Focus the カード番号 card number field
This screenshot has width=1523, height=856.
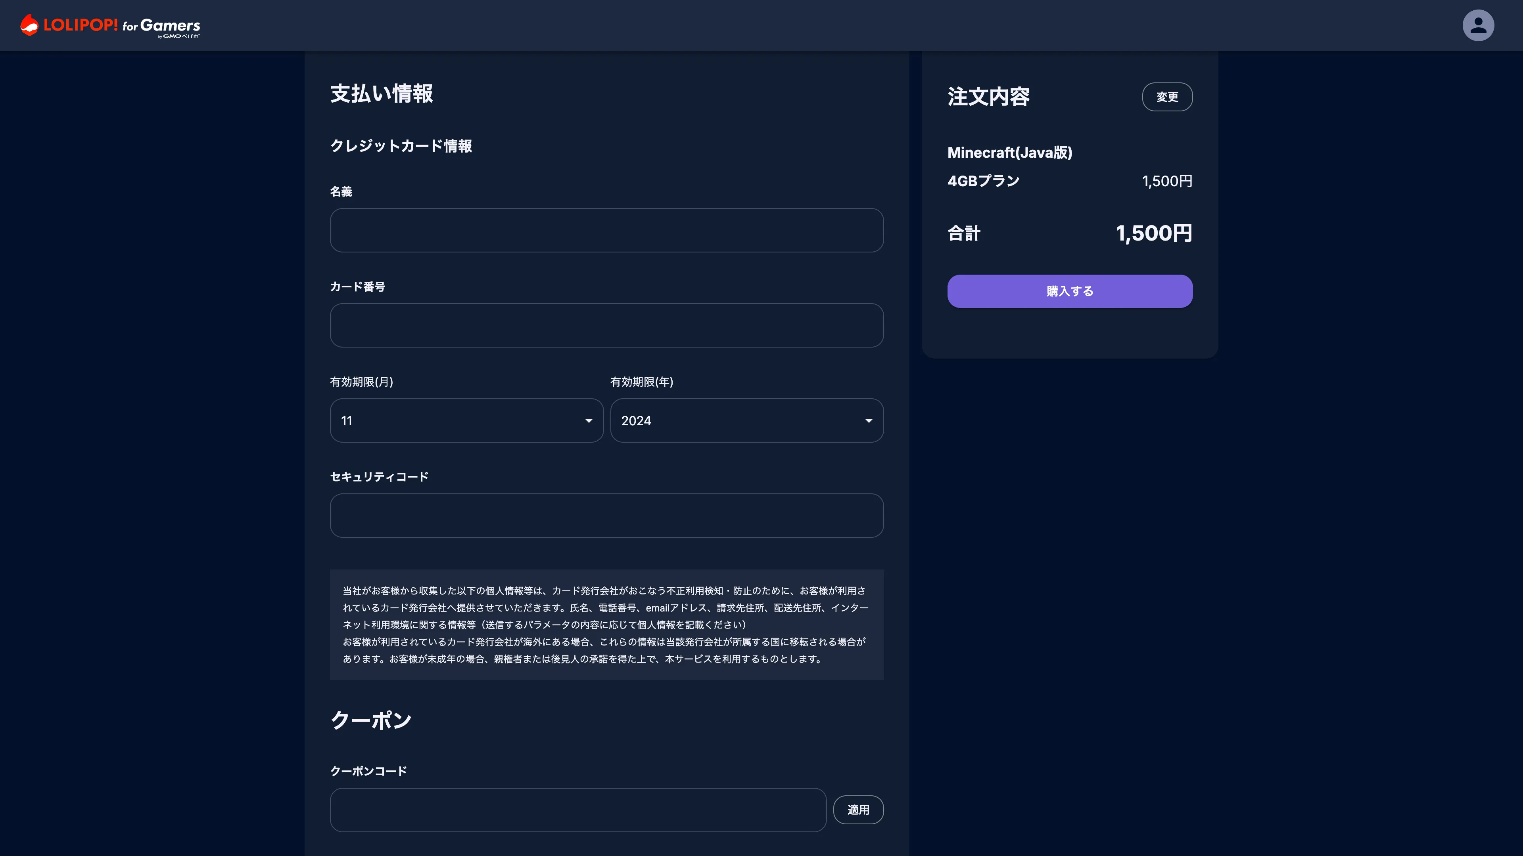[x=606, y=325]
